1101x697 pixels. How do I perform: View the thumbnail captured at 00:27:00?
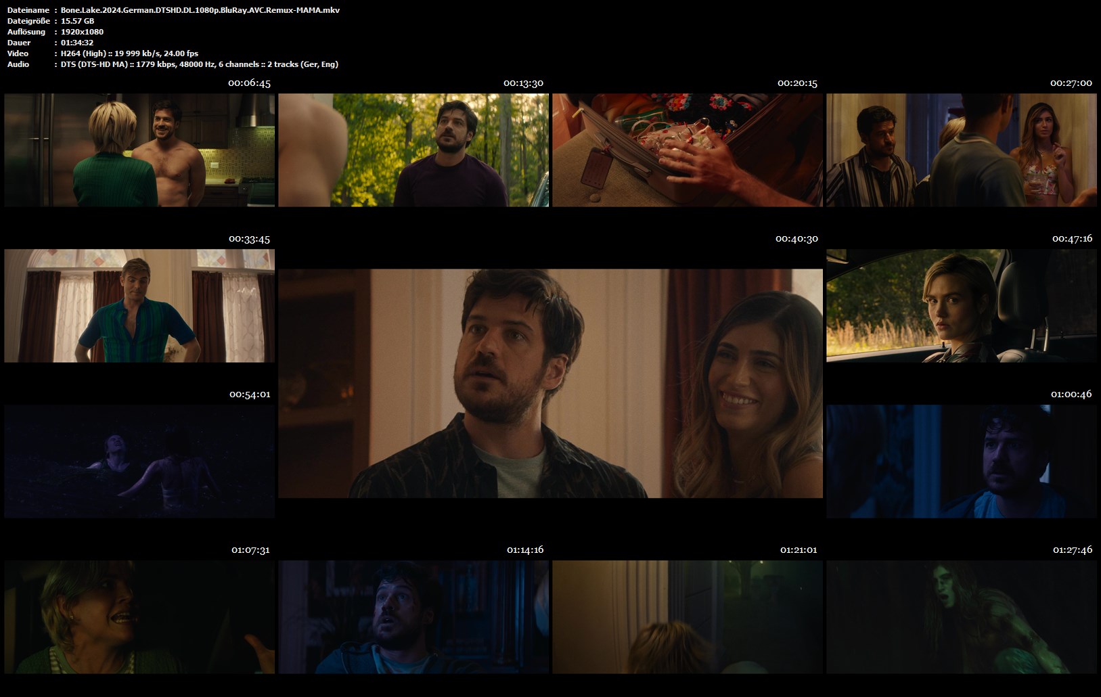(962, 150)
